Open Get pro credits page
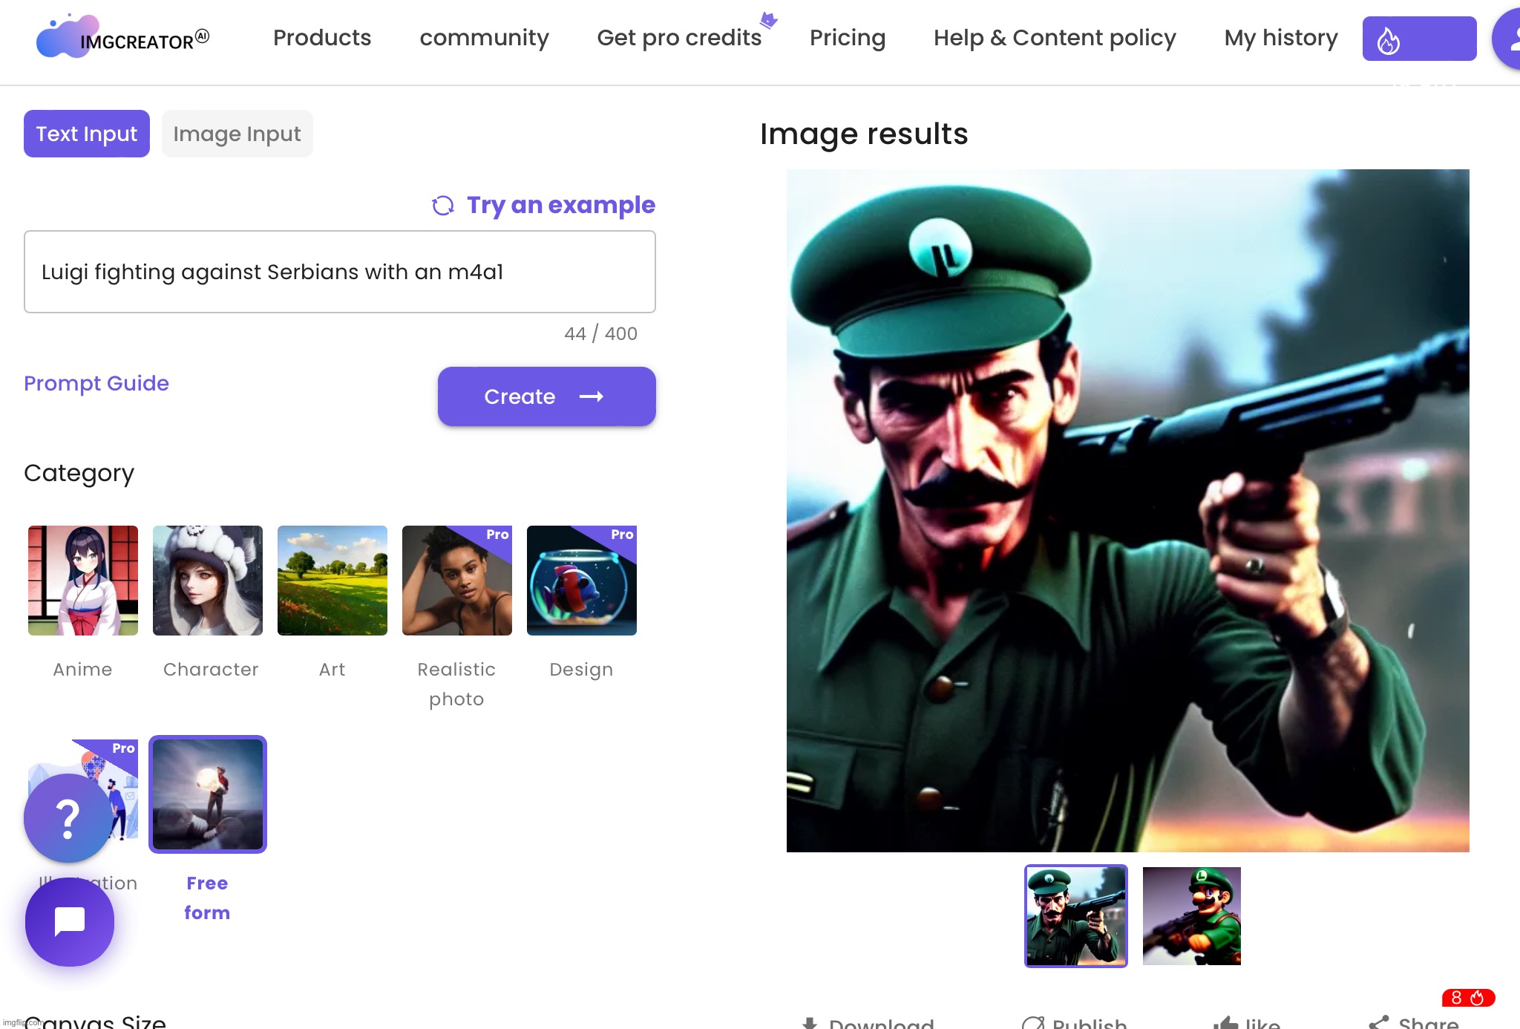Screen dimensions: 1520x1029 point(679,38)
